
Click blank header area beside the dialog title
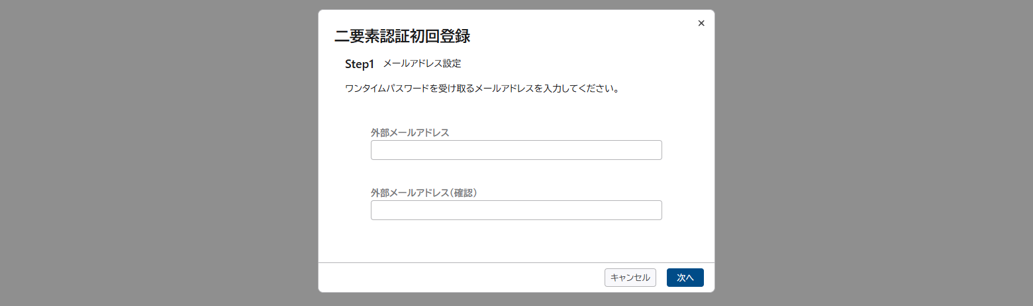pos(583,36)
